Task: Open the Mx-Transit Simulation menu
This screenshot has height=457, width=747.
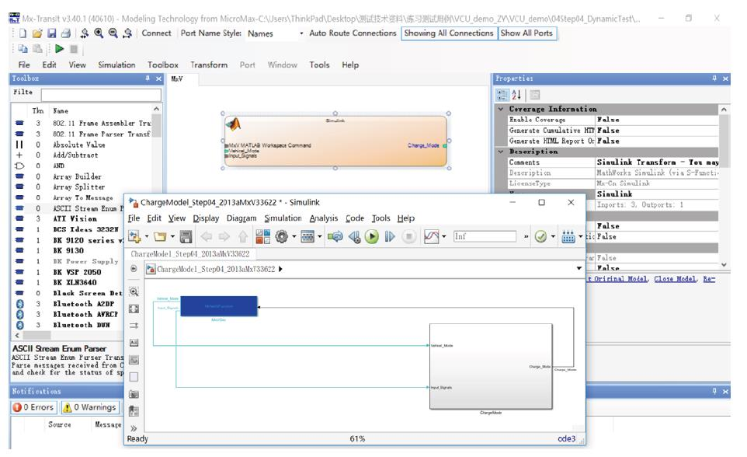Action: tap(116, 65)
